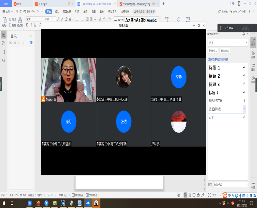Toggle Reading mode view in status bar
257x208 pixels.
(x=194, y=195)
